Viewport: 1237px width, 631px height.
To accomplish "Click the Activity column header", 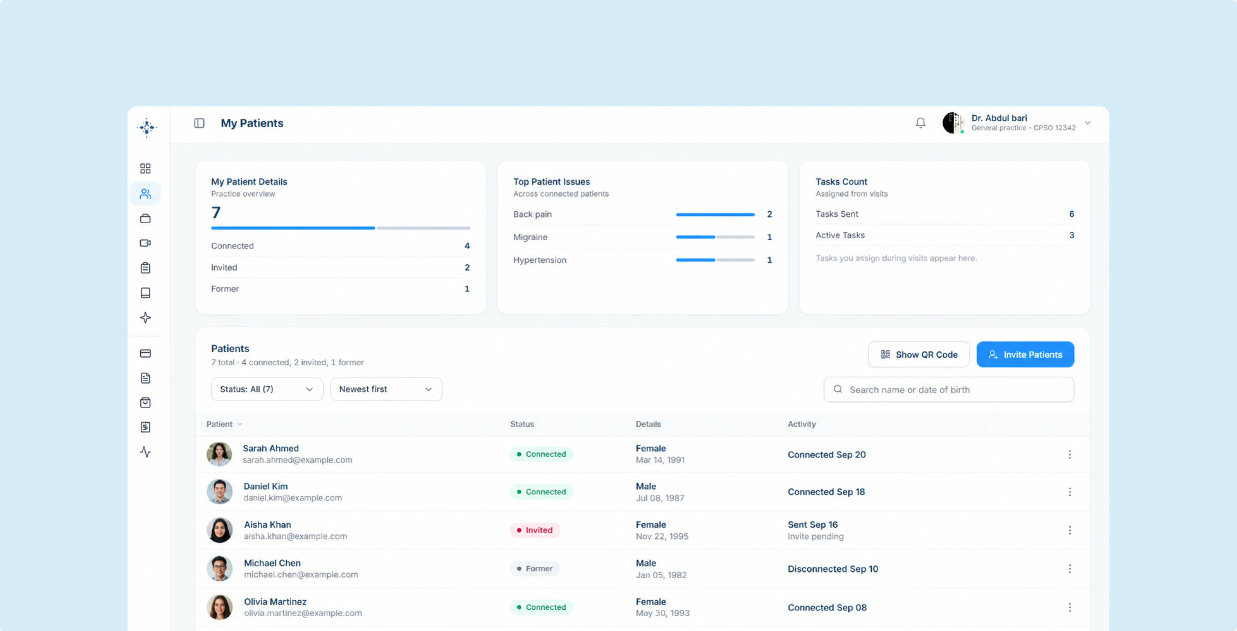I will [801, 424].
